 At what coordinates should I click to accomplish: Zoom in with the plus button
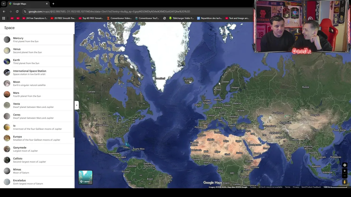tap(345, 171)
